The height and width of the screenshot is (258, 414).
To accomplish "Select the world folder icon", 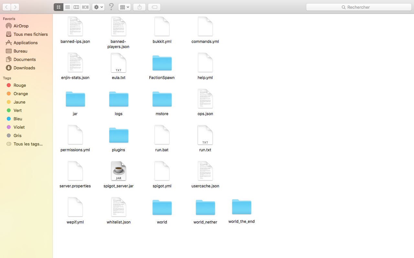I will pos(162,207).
